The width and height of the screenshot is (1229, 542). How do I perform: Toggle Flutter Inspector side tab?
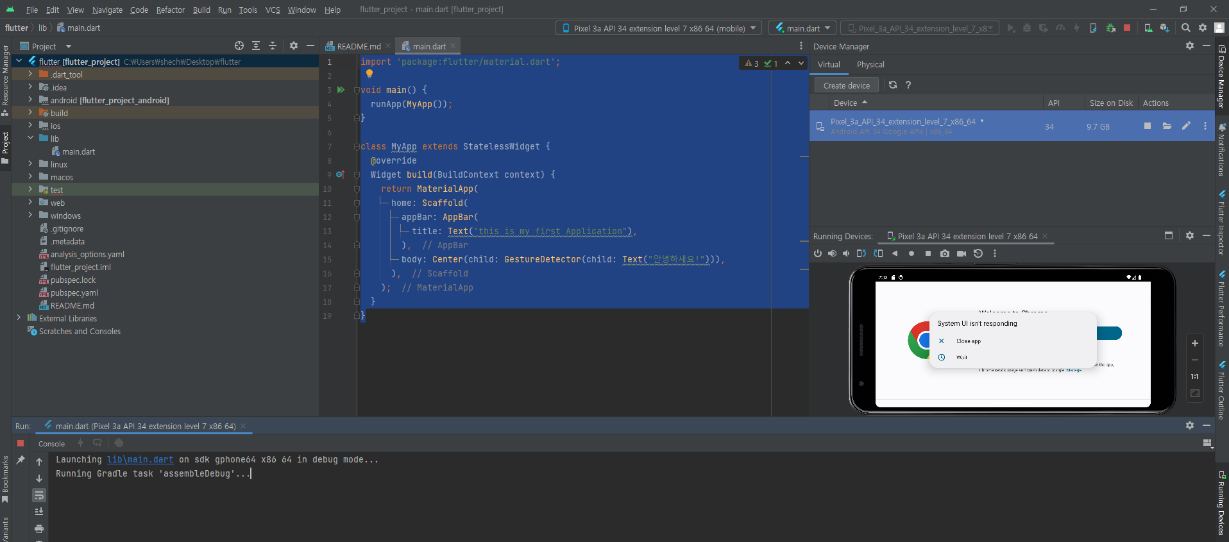click(x=1222, y=223)
